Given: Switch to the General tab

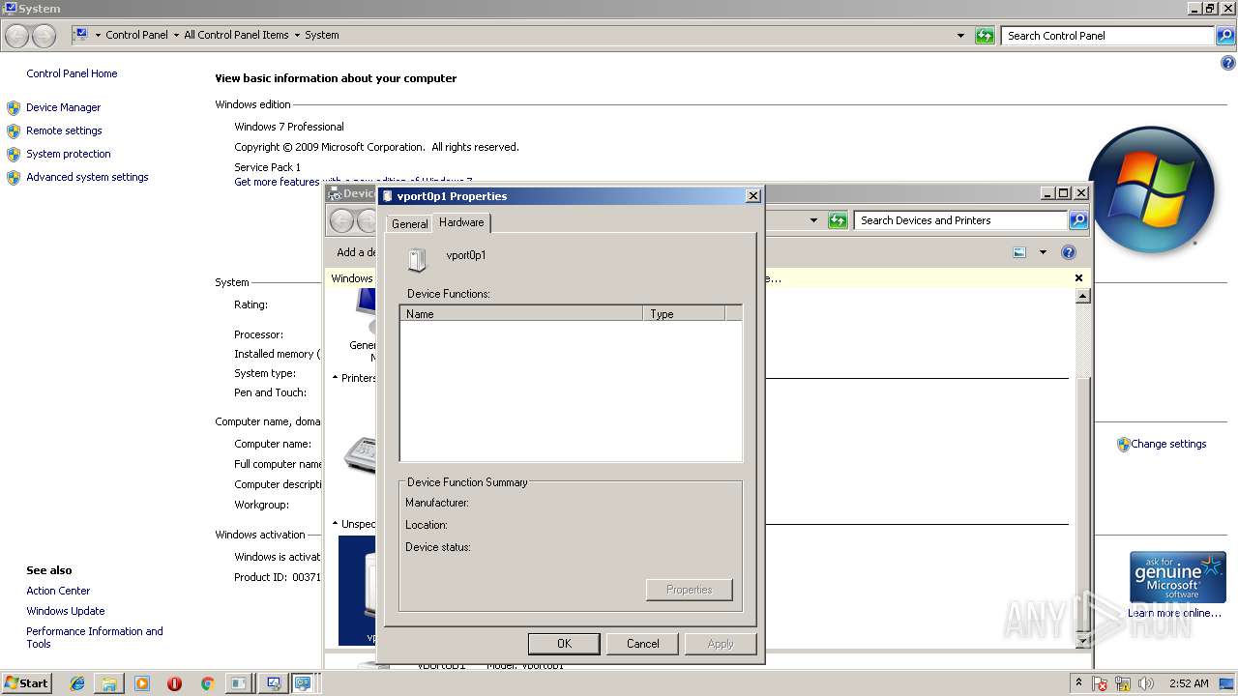Looking at the screenshot, I should click(409, 223).
